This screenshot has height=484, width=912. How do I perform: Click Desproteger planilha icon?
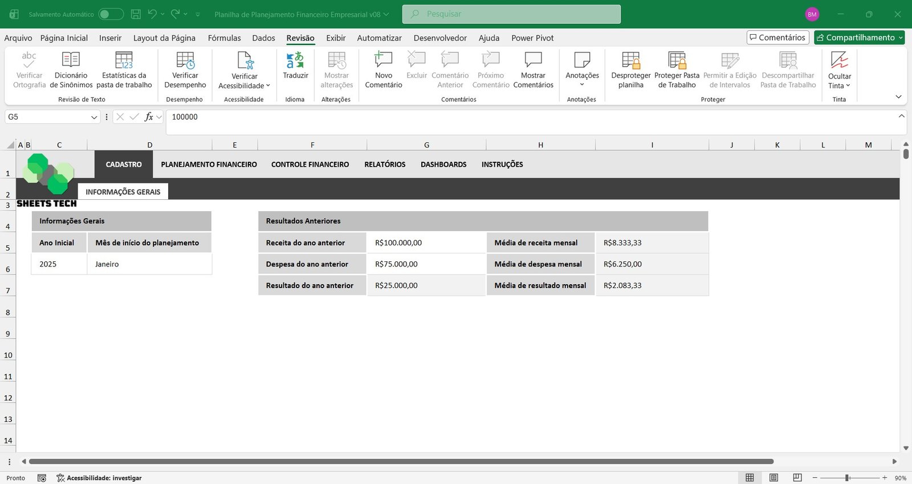[630, 61]
